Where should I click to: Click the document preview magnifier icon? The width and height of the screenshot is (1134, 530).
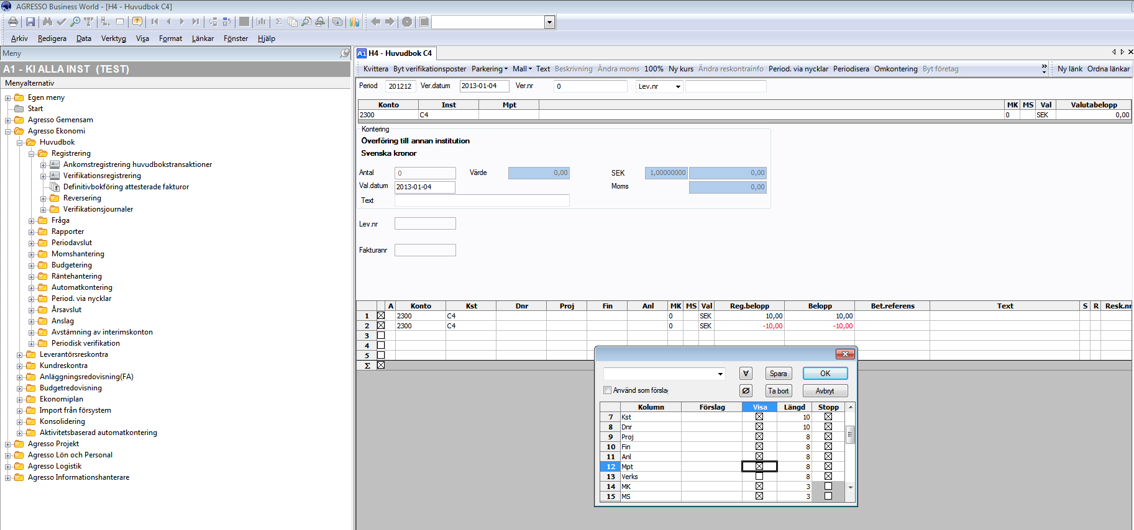pyautogui.click(x=306, y=22)
